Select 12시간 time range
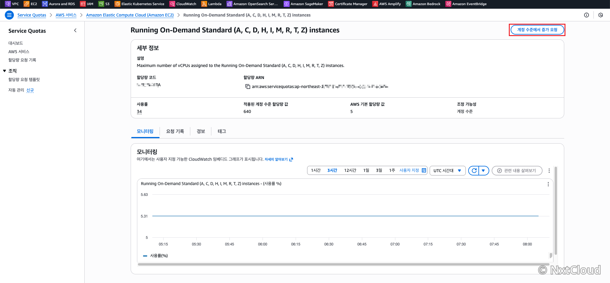This screenshot has height=283, width=610. click(350, 170)
